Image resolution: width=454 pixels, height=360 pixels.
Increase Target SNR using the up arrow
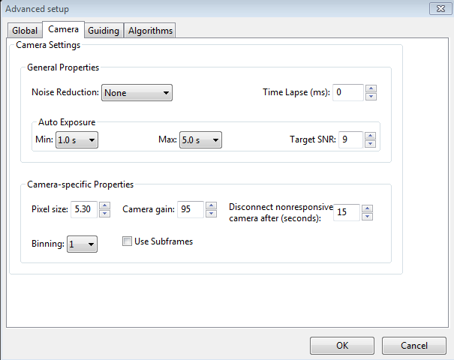(x=370, y=136)
